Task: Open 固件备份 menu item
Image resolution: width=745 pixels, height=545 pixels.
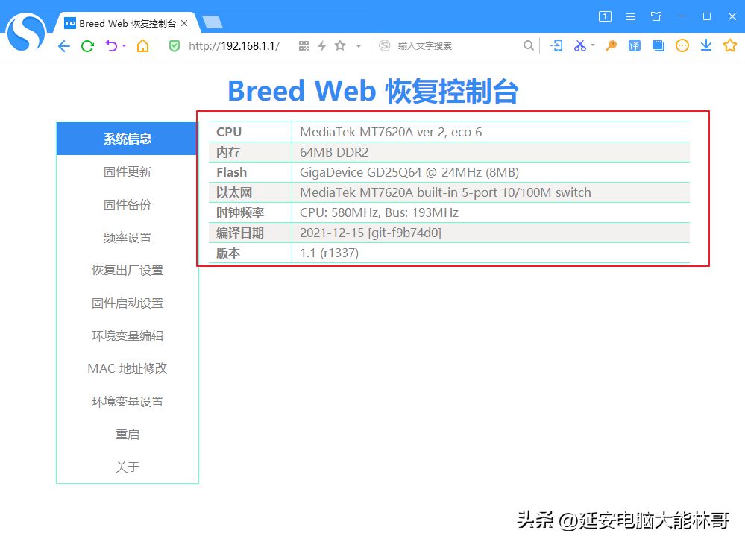Action: click(128, 205)
